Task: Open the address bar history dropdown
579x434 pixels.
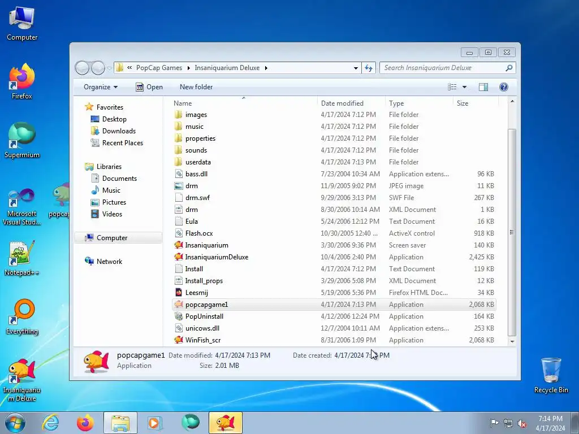Action: point(356,68)
